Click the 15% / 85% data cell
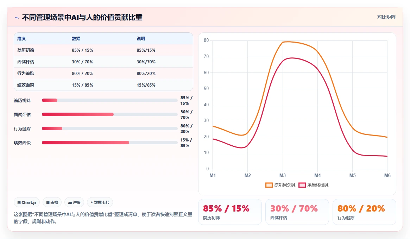This screenshot has width=410, height=239. 82,85
